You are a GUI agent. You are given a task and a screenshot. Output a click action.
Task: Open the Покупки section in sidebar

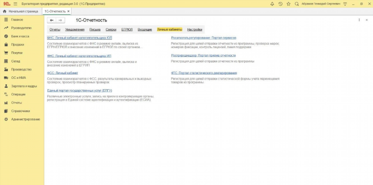click(17, 53)
